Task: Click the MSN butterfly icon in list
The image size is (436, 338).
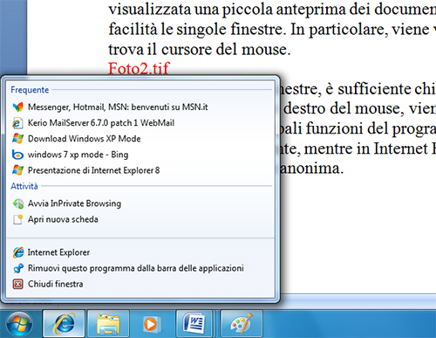Action: (17, 107)
